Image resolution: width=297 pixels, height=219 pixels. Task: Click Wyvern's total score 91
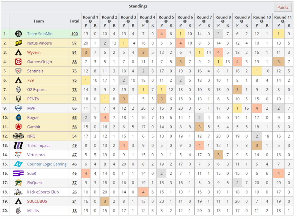(75, 52)
